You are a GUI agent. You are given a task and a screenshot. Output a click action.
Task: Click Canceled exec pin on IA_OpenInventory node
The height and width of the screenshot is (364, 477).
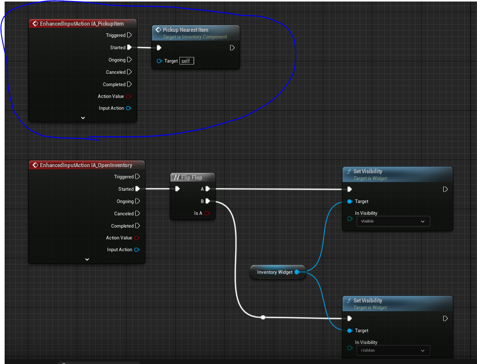(x=137, y=213)
